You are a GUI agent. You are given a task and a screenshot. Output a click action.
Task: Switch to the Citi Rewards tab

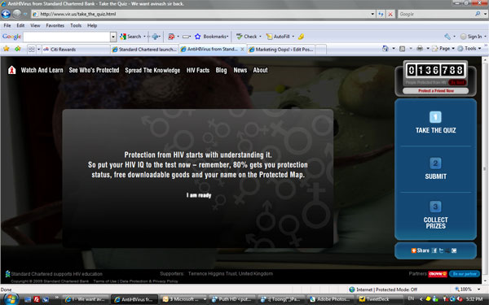coord(76,49)
